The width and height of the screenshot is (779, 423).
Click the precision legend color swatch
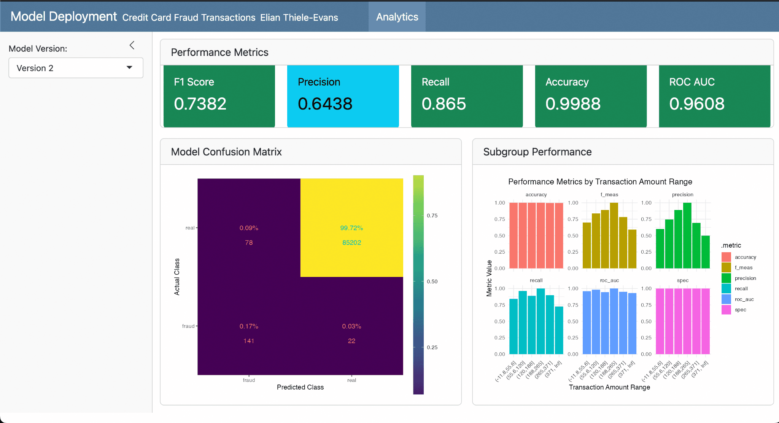pos(726,278)
